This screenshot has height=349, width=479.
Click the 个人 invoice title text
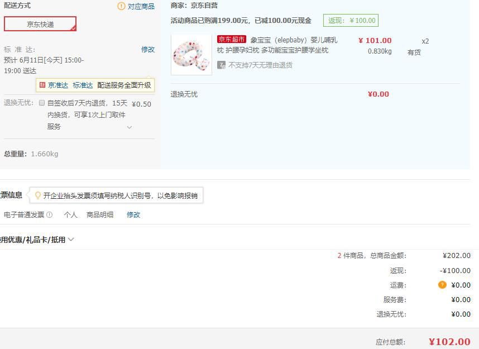70,215
